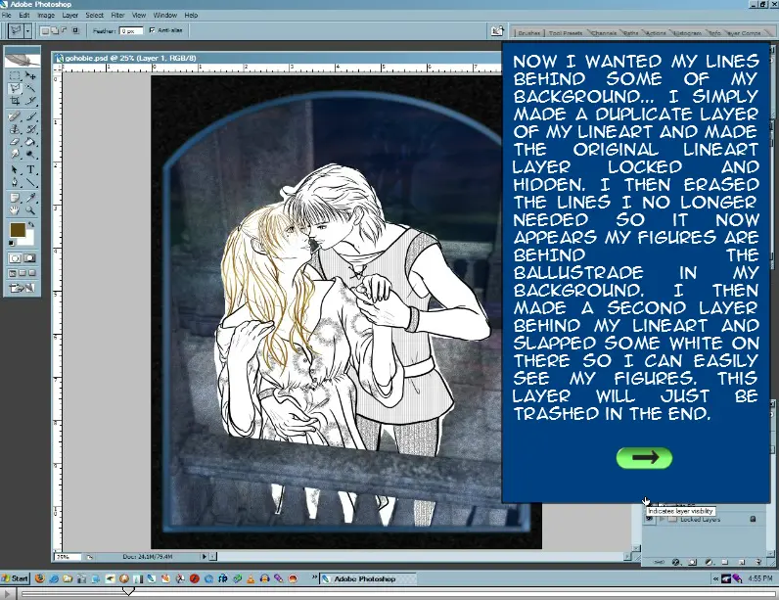
Task: Open the File Browser icon in options bar
Action: coord(497,30)
